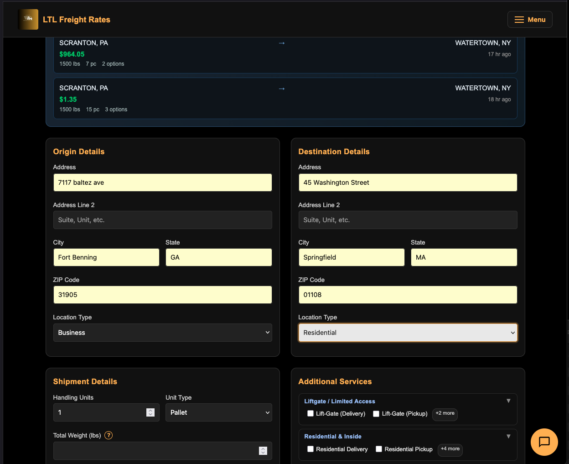Check the Lift-Gate (Pickup) option

[376, 413]
